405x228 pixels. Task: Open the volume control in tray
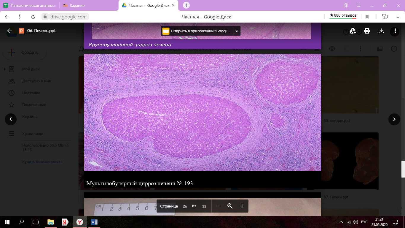pos(355,222)
